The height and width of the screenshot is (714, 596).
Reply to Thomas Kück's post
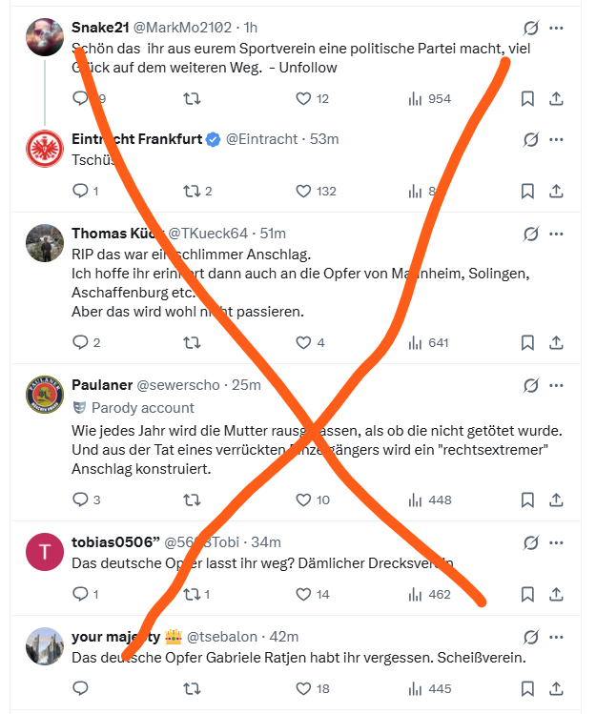click(x=80, y=342)
